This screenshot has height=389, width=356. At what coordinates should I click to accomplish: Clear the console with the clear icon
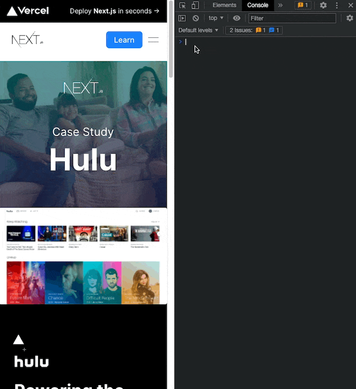click(x=196, y=18)
